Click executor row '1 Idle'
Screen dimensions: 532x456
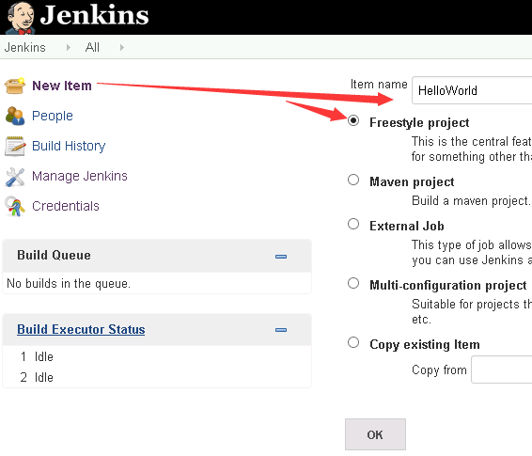pyautogui.click(x=37, y=356)
